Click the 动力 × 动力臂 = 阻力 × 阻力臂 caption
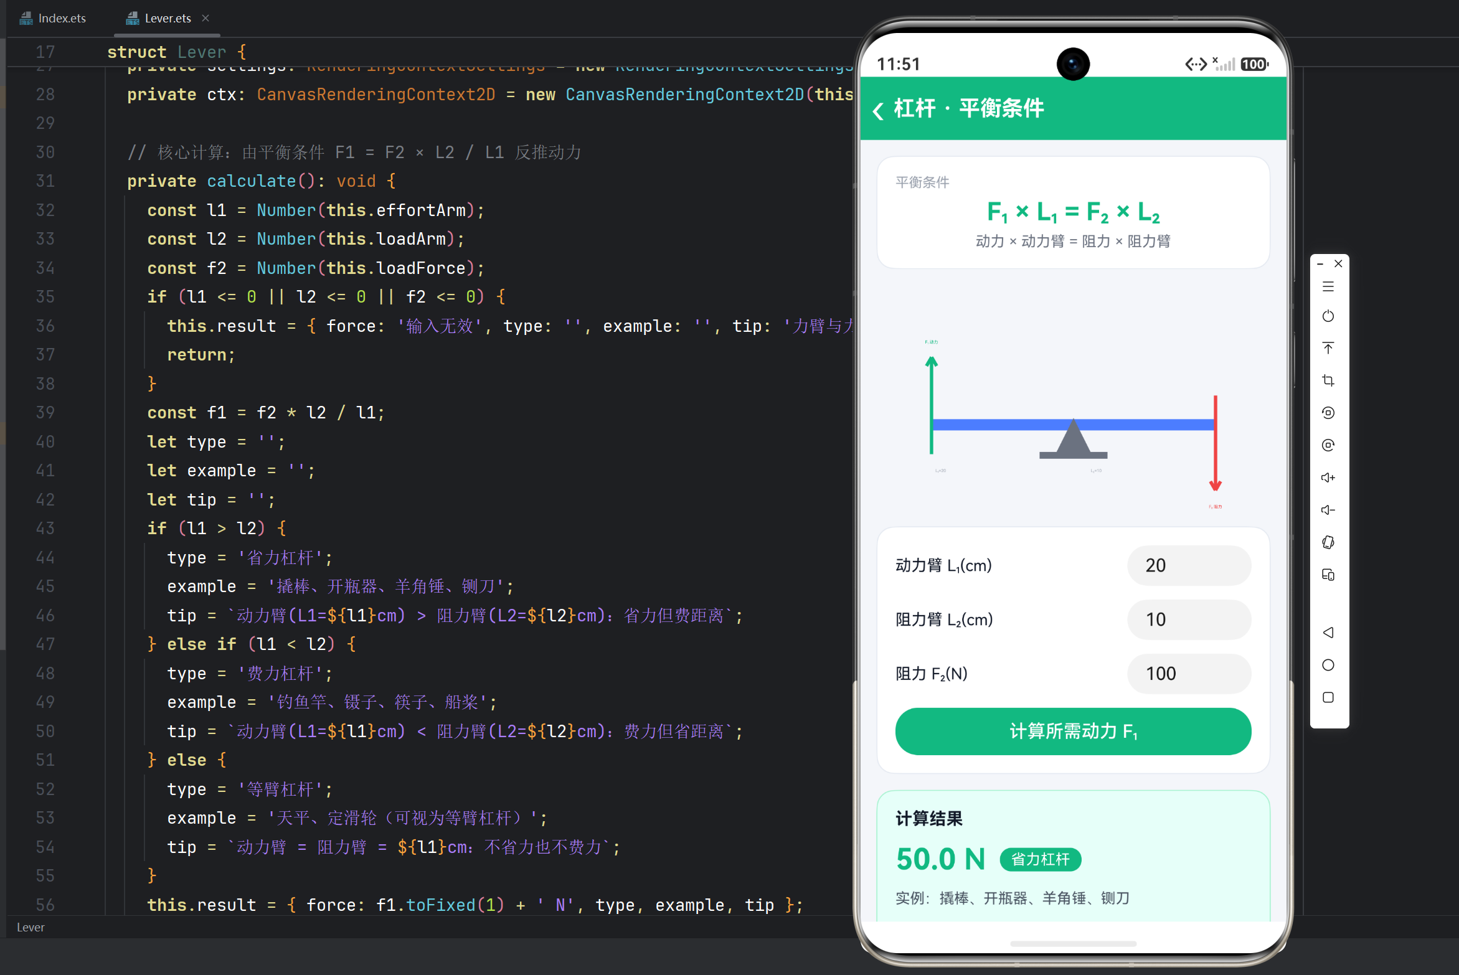The width and height of the screenshot is (1459, 975). click(1073, 241)
